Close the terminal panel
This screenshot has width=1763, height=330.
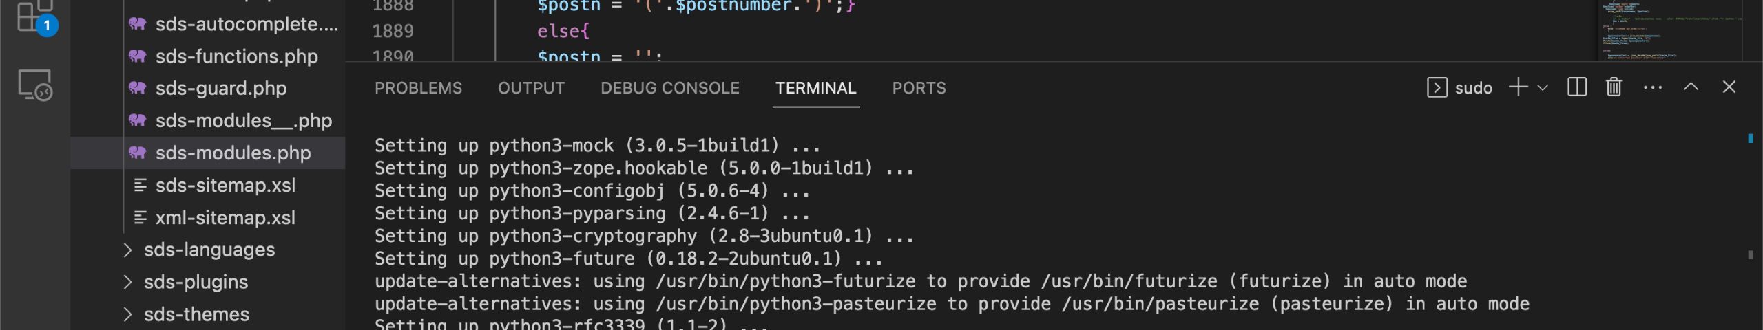(1729, 87)
